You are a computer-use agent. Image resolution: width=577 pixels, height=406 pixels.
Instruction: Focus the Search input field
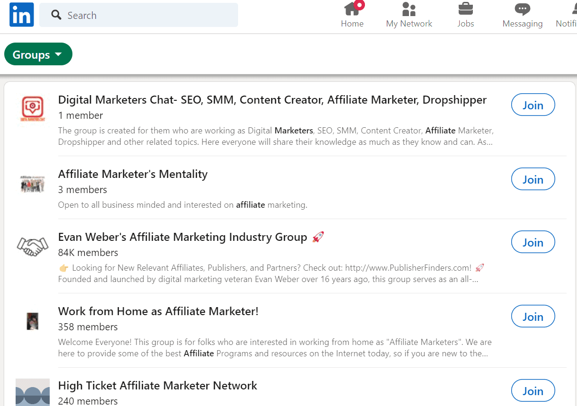pos(139,15)
